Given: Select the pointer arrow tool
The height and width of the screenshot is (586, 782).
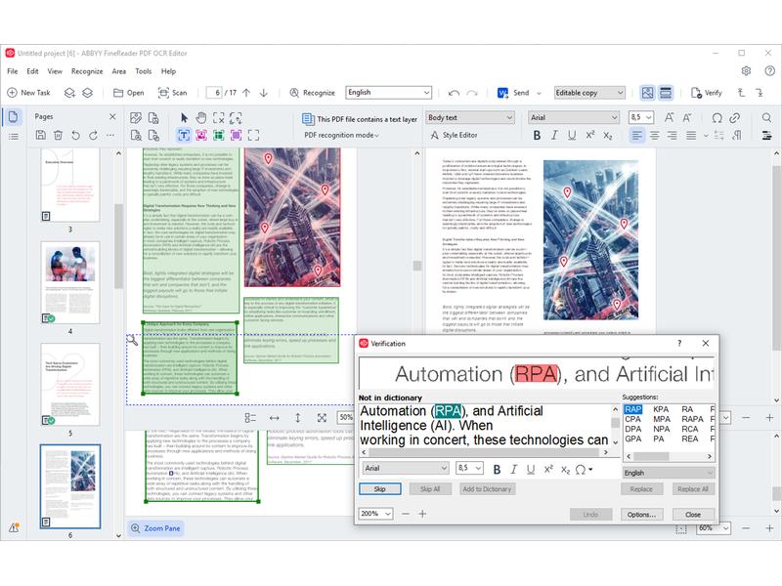Looking at the screenshot, I should [x=184, y=118].
